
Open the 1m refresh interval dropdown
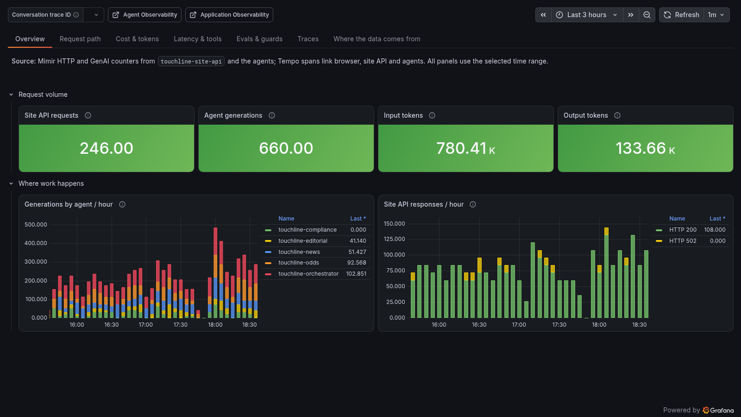click(x=716, y=15)
